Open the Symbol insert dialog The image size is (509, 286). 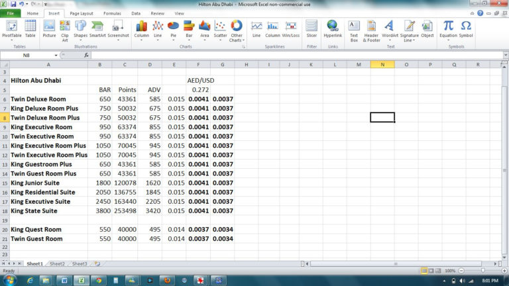pyautogui.click(x=466, y=29)
